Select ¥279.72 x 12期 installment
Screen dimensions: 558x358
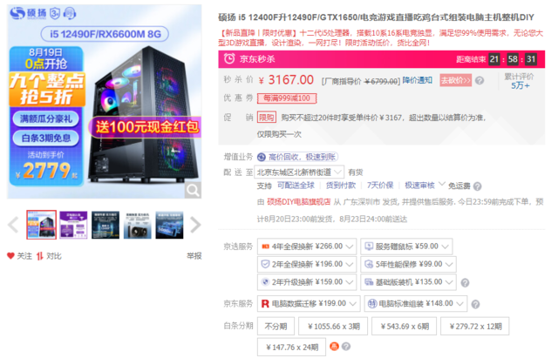tap(474, 326)
